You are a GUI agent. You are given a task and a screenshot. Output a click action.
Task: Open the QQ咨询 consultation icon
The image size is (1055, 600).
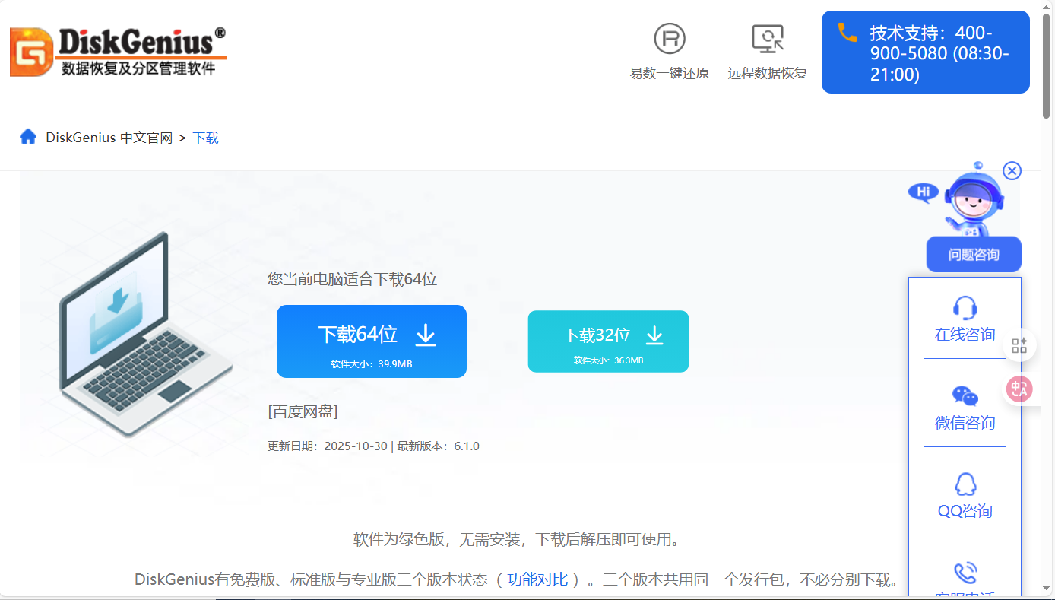pyautogui.click(x=965, y=484)
